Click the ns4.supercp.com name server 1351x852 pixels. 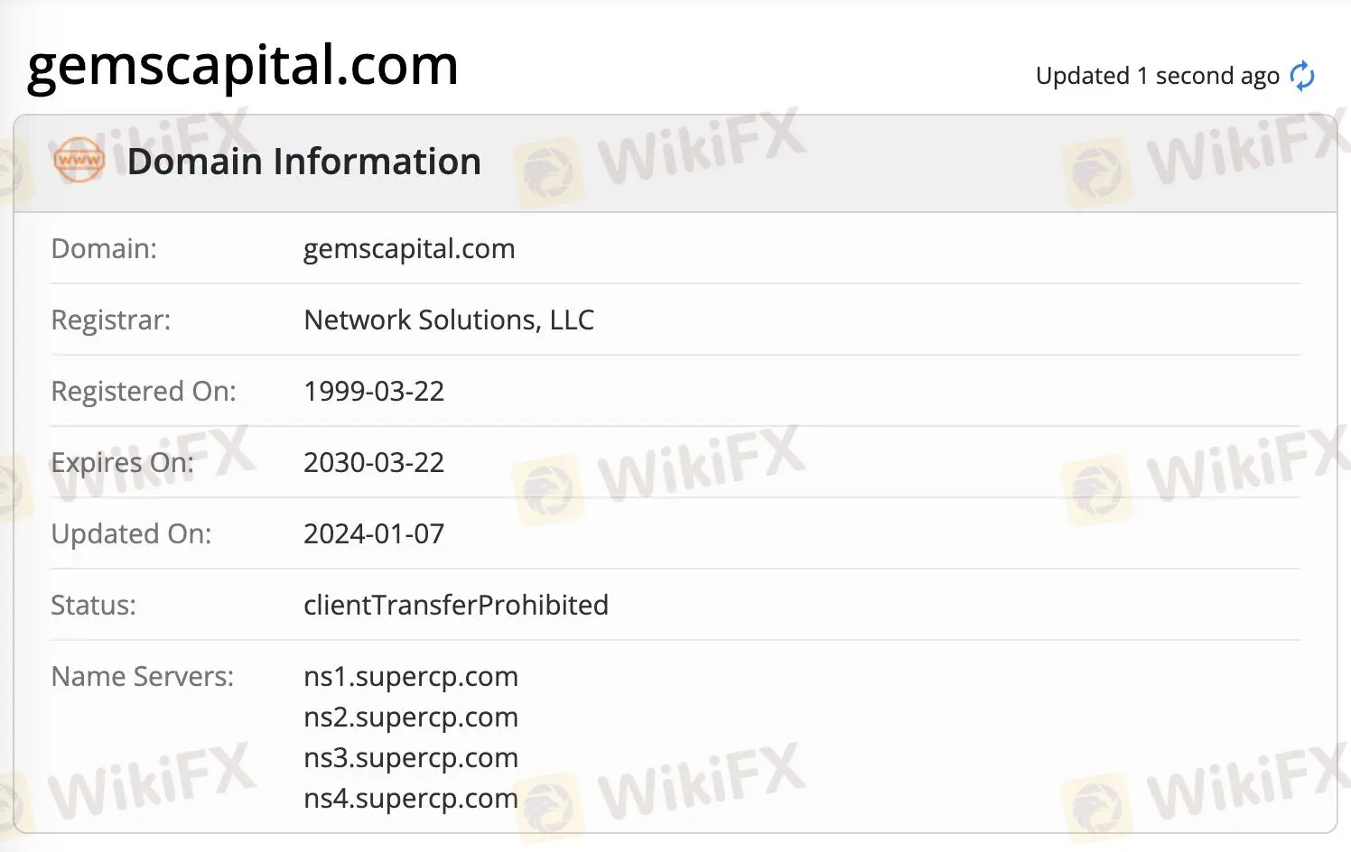point(410,798)
